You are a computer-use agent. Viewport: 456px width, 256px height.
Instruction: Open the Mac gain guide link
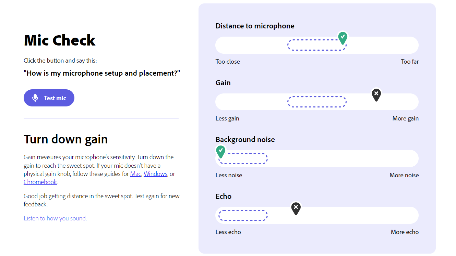(x=135, y=174)
